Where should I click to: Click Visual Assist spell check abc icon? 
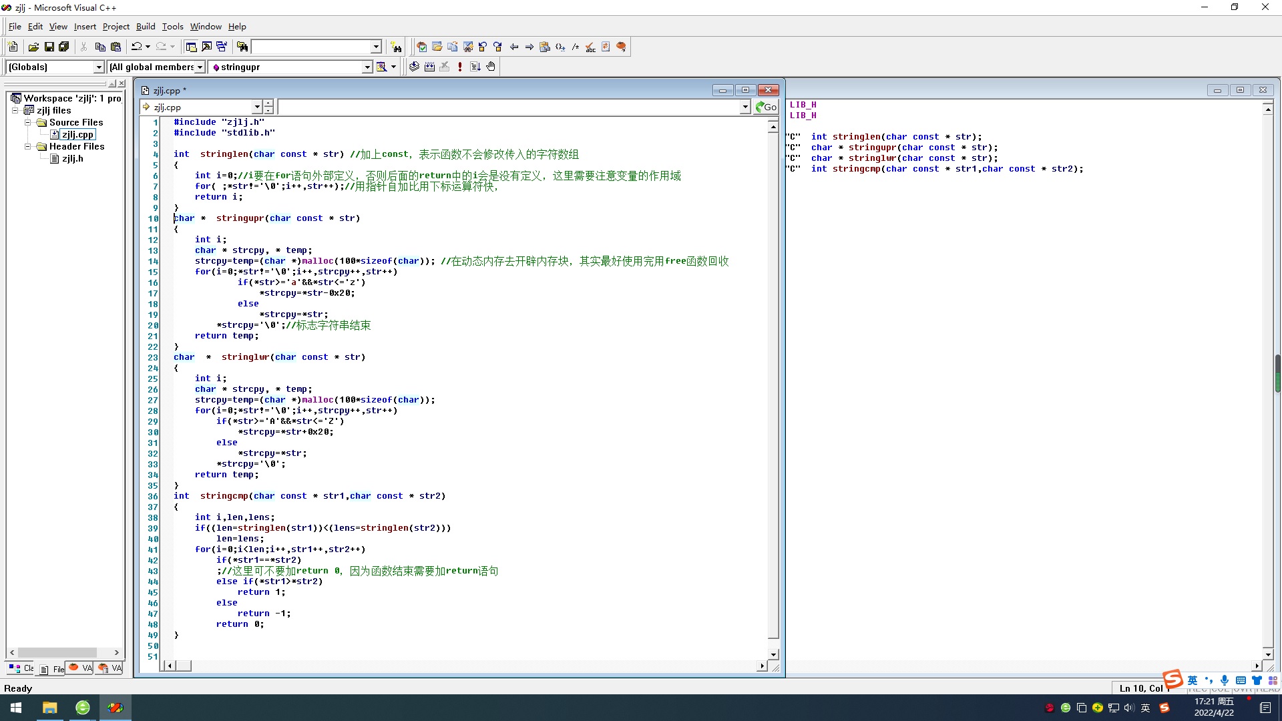[x=591, y=47]
